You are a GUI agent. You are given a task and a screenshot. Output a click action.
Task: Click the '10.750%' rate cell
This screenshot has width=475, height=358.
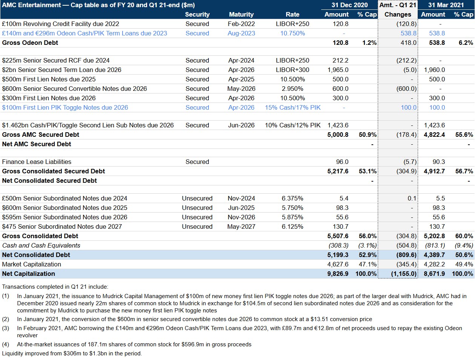293,33
